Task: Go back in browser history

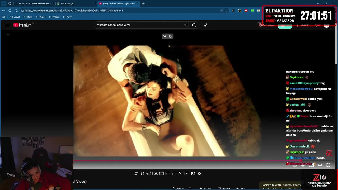Action: [x=3, y=11]
